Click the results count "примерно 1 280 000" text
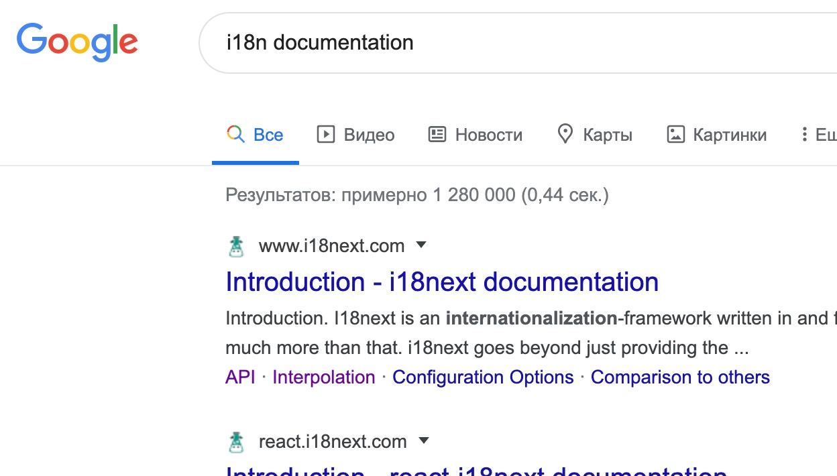Viewport: 837px width, 476px height. pyautogui.click(x=429, y=195)
